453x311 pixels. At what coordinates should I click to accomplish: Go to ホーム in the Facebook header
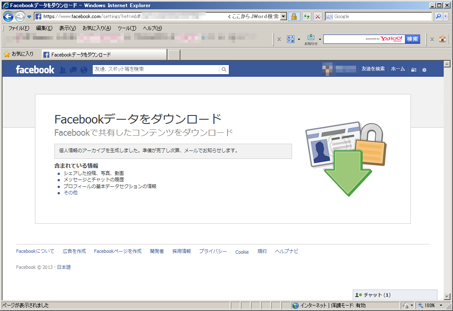click(x=398, y=69)
